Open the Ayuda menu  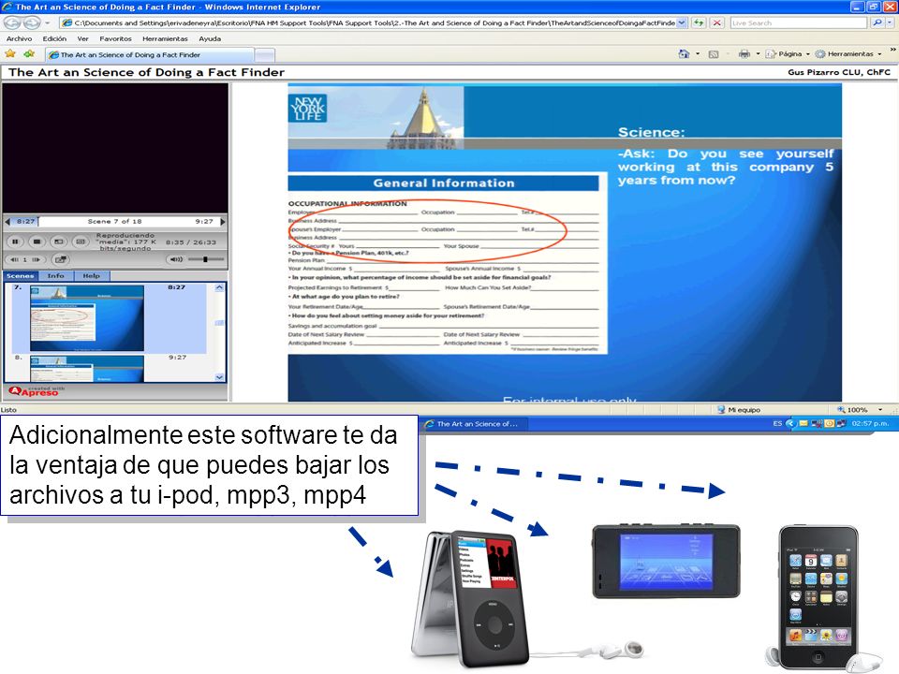[210, 38]
